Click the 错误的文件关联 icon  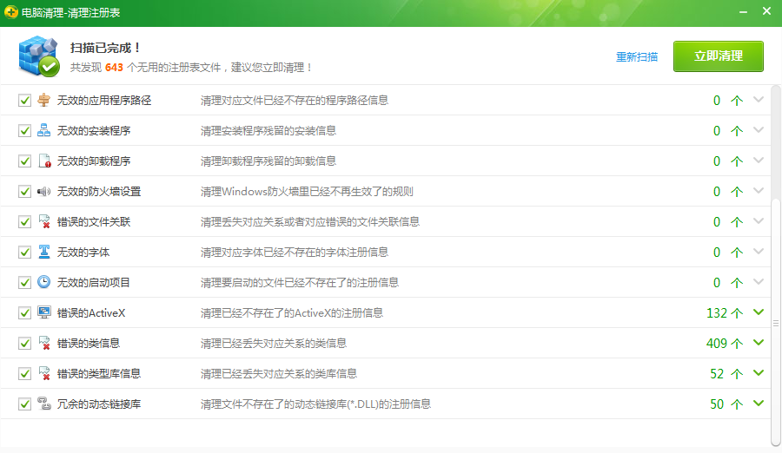tap(44, 222)
